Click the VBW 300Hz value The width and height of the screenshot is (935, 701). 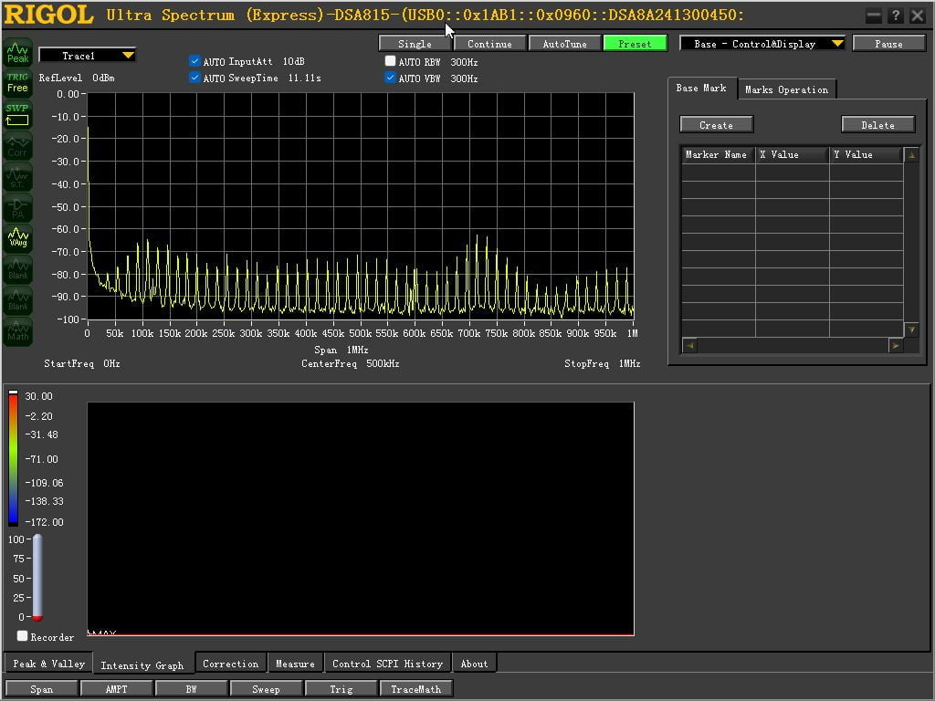pyautogui.click(x=464, y=78)
